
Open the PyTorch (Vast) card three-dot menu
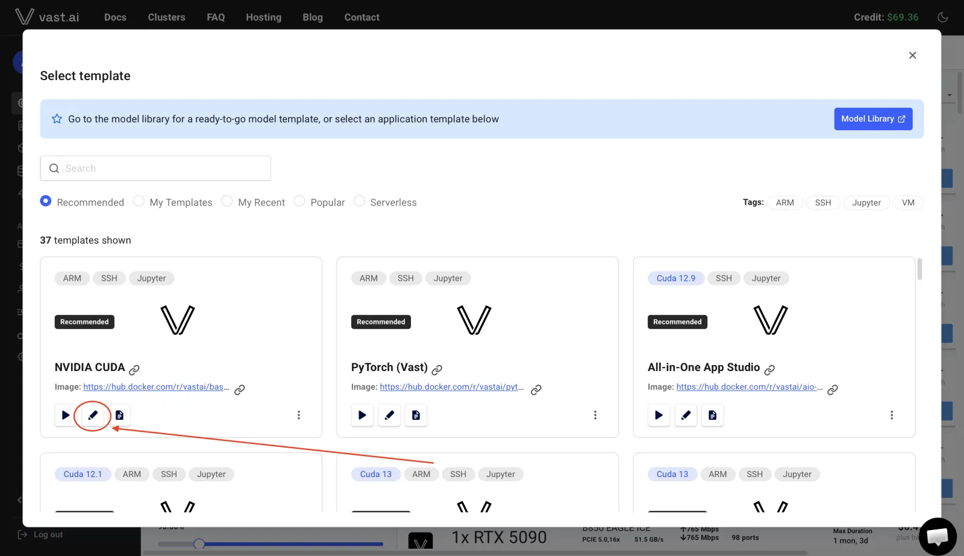(595, 415)
